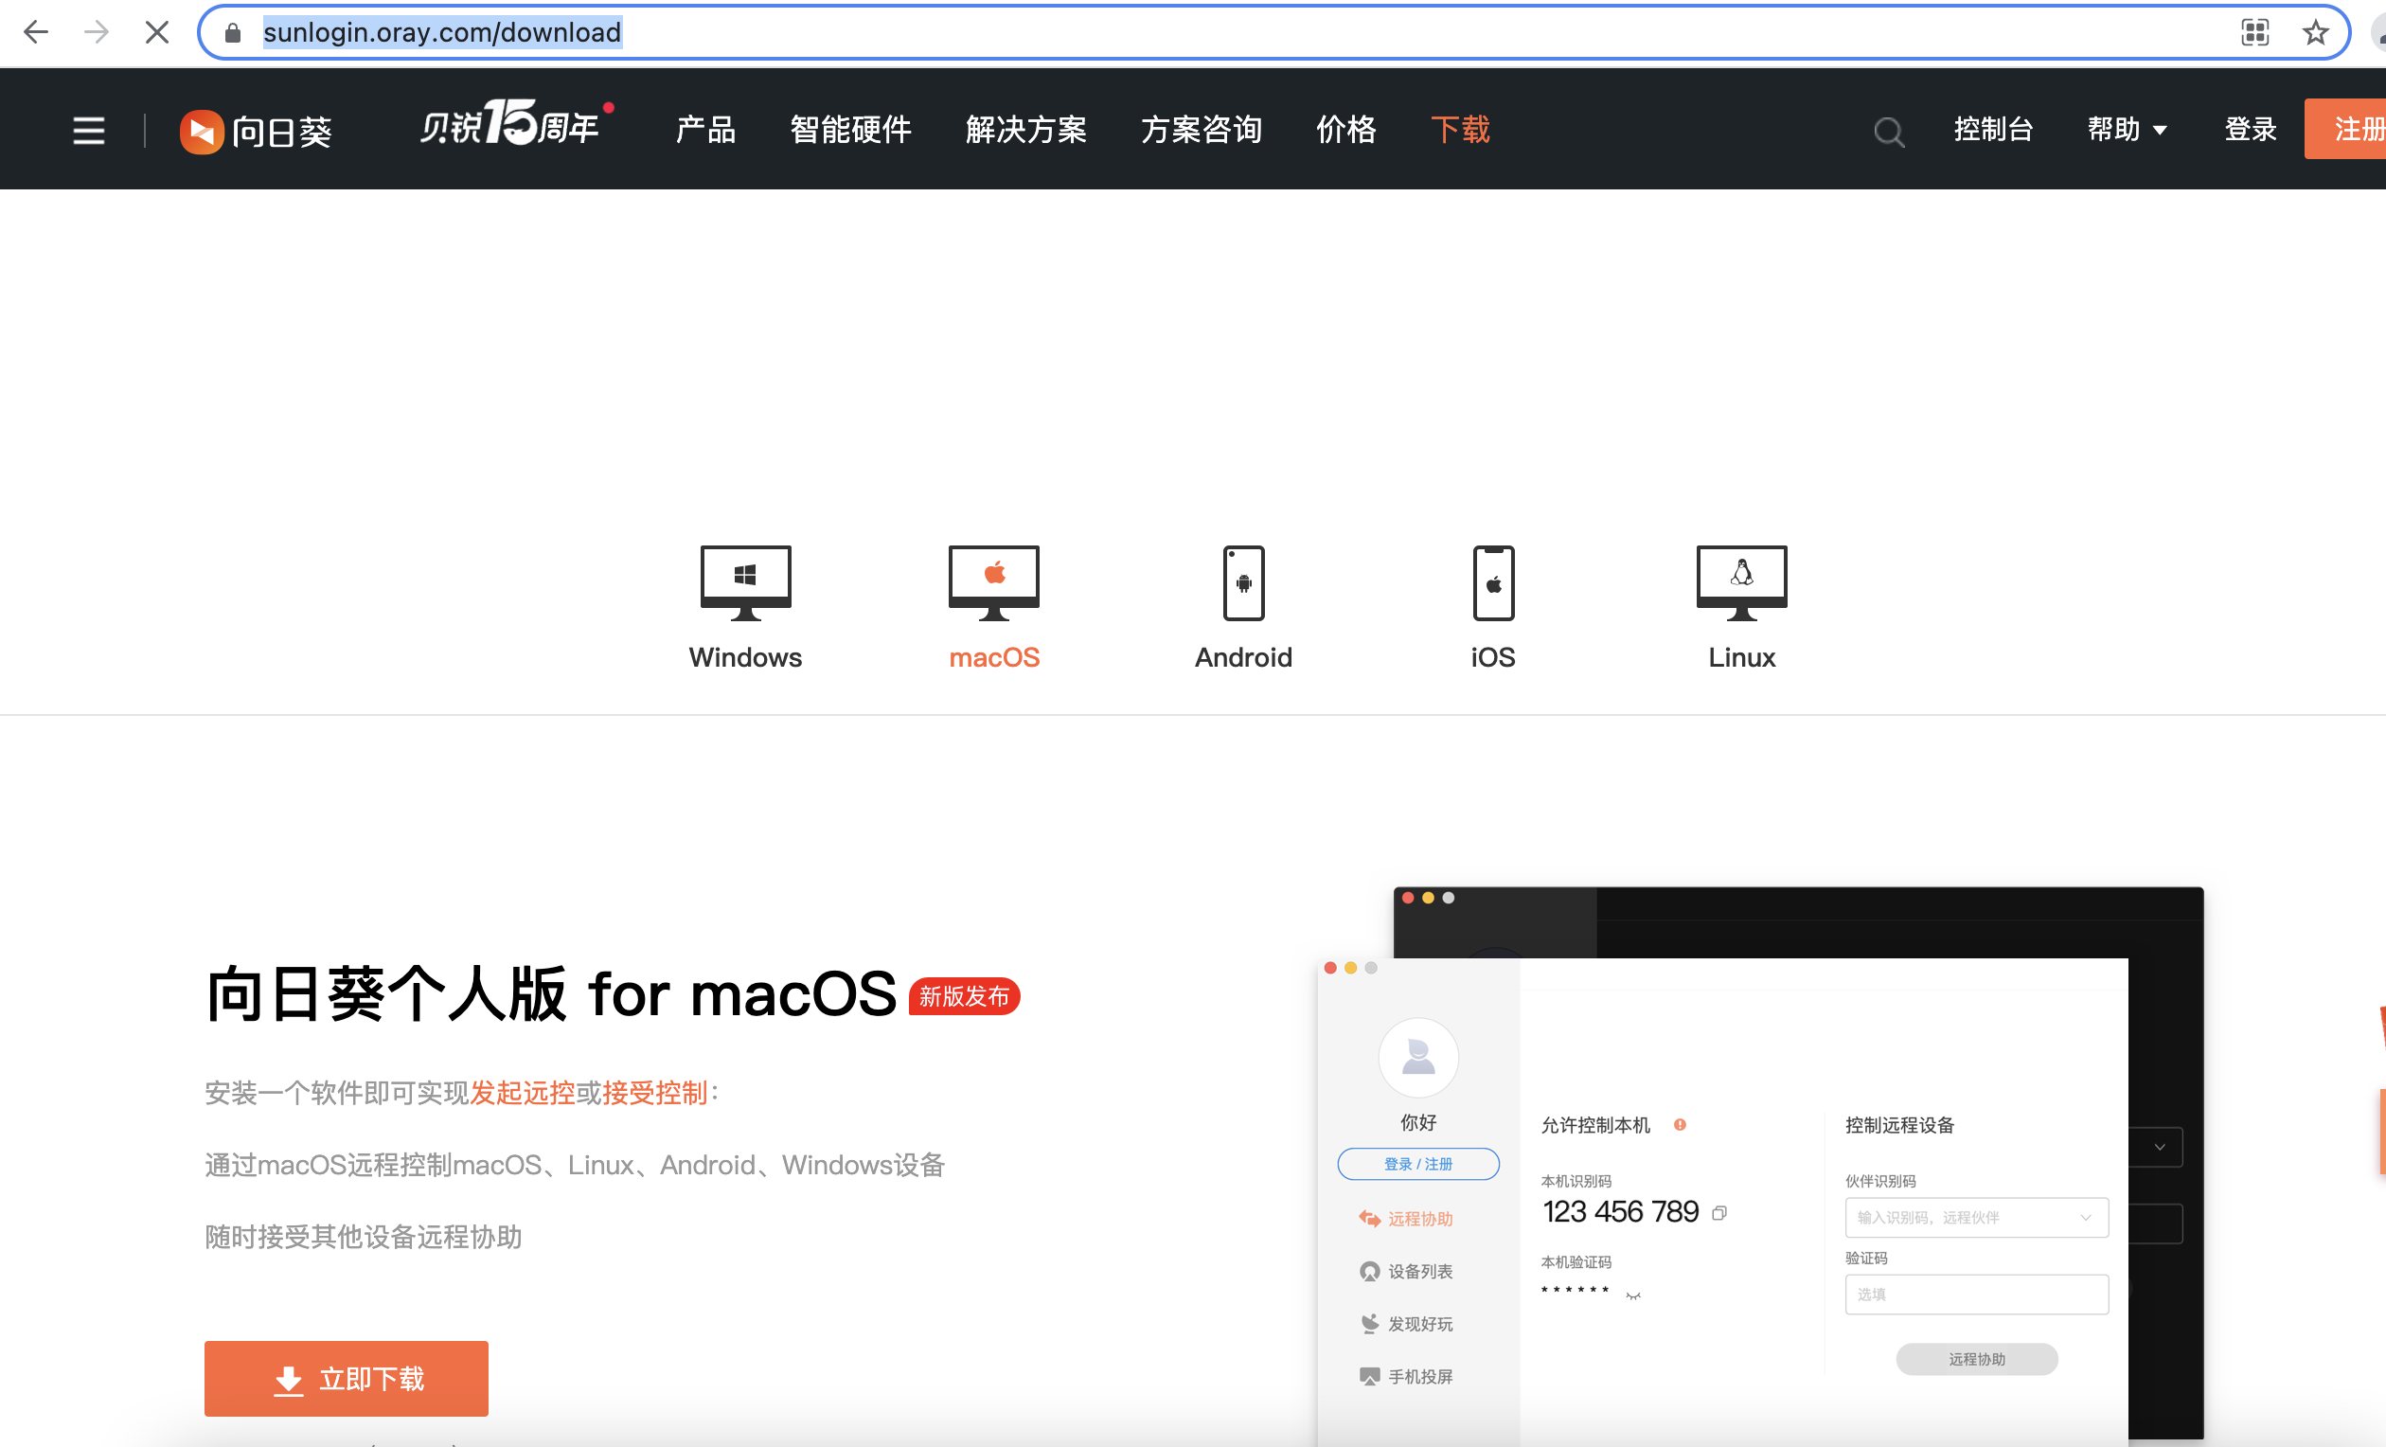Click the 立即下载 download button

[x=346, y=1377]
